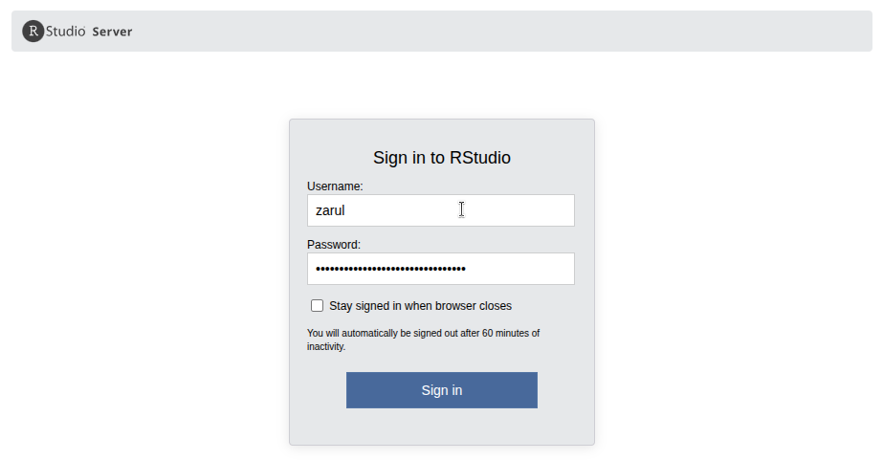Tick the stay signed in checkbox
883x460 pixels.
tap(317, 306)
